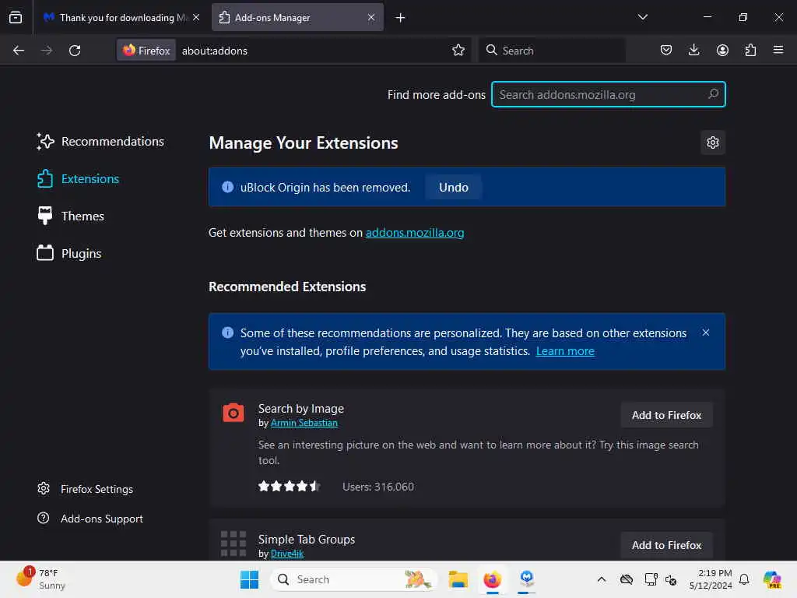Viewport: 797px width, 598px height.
Task: Open the Copilot preview icon
Action: tap(772, 579)
